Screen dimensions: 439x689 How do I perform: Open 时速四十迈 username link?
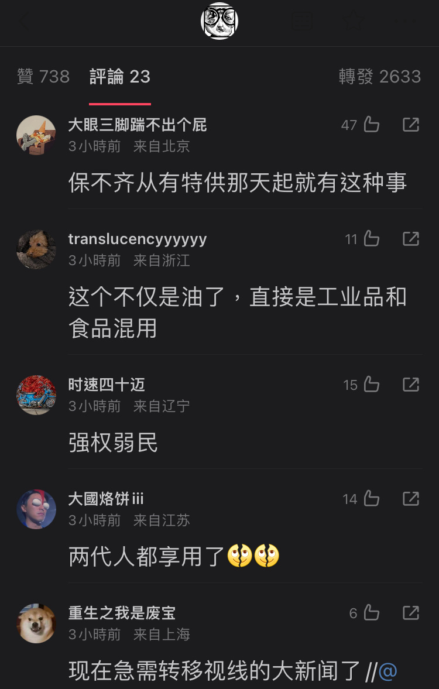107,385
